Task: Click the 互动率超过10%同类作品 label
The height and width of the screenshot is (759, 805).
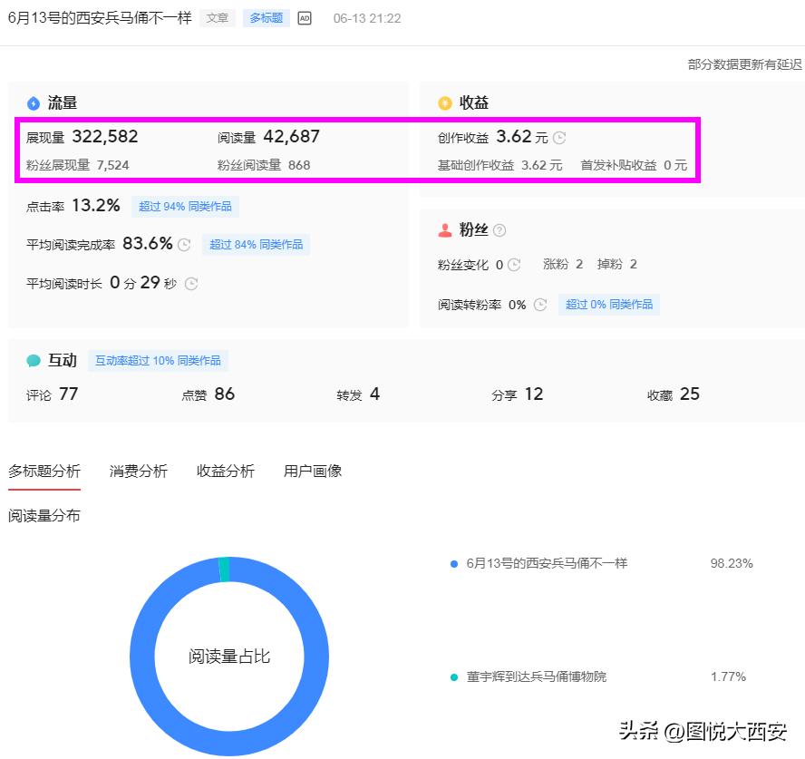Action: [x=158, y=360]
